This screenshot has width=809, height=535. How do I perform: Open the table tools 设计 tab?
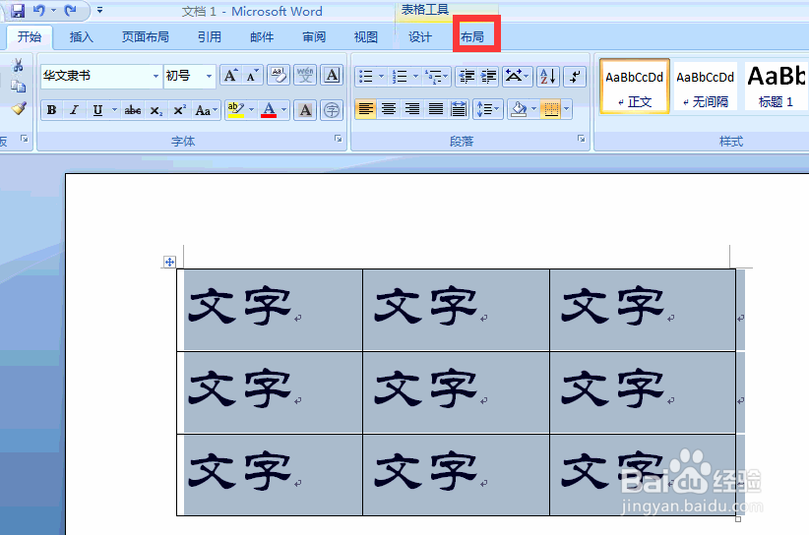(420, 37)
